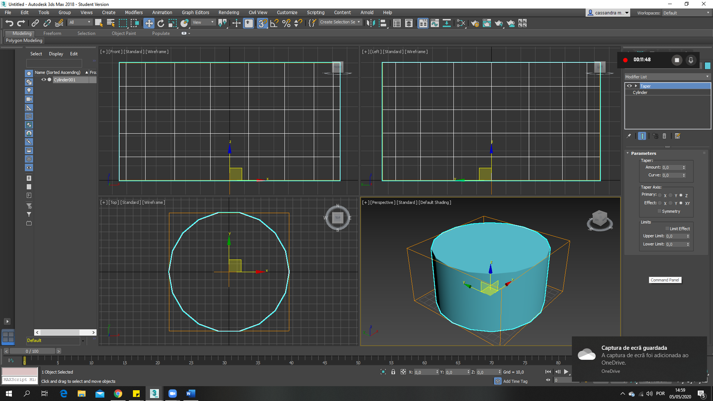Image resolution: width=713 pixels, height=401 pixels.
Task: Play the animation
Action: point(566,372)
